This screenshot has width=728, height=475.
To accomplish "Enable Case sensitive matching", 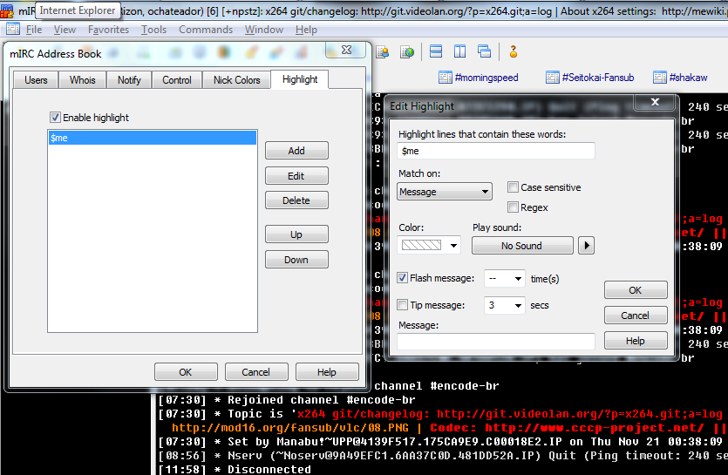I will click(513, 187).
